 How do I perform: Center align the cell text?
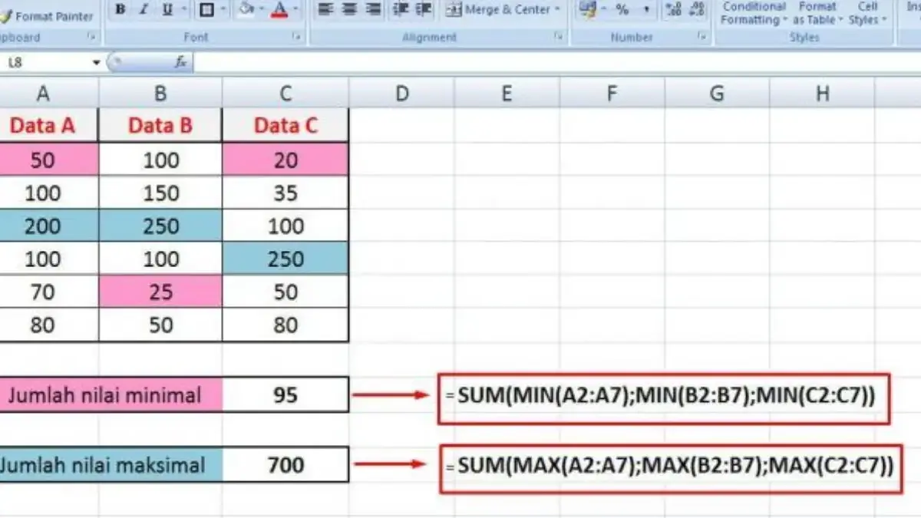(349, 9)
